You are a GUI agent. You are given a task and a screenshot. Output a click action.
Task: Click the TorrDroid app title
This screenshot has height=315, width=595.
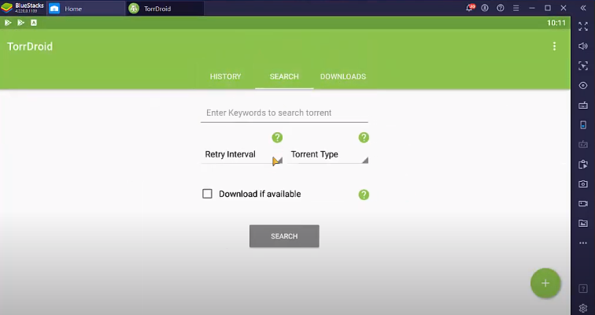(30, 46)
